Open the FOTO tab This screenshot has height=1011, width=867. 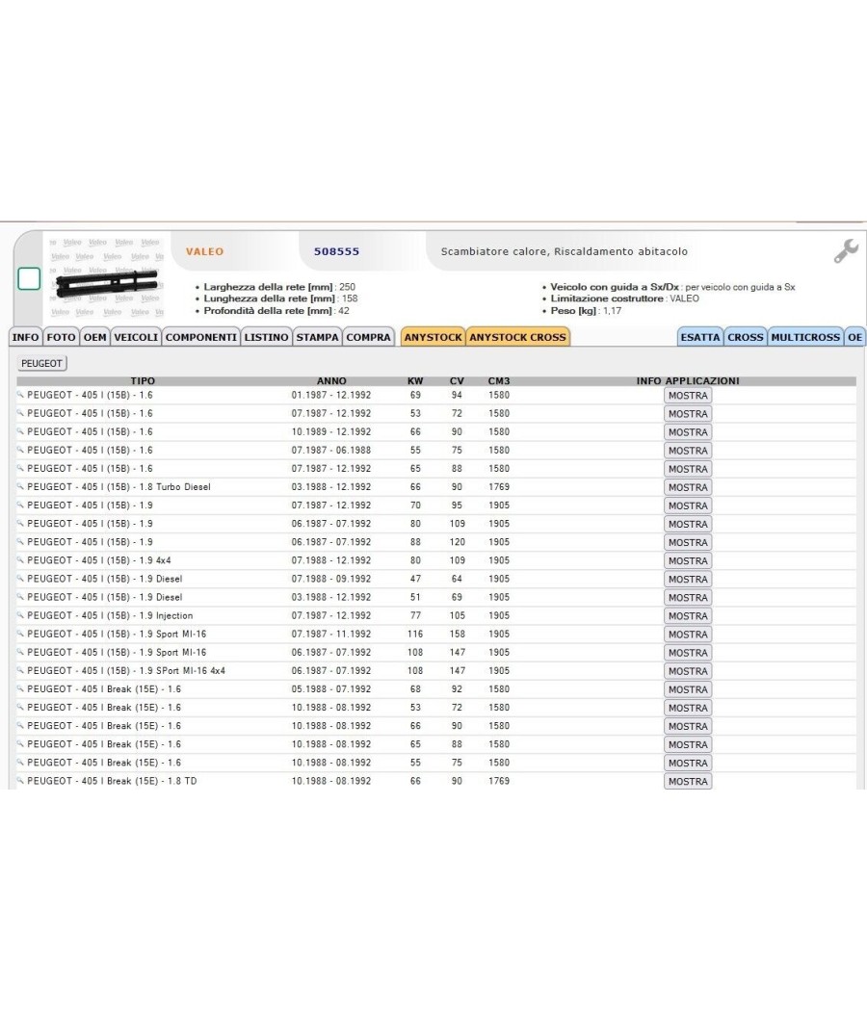pyautogui.click(x=62, y=337)
